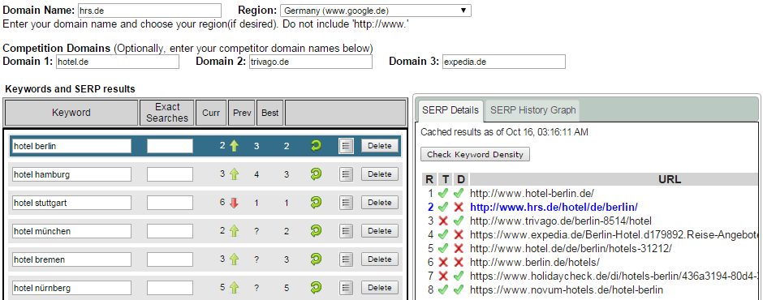Open details list icon for hotel hamburg

(346, 174)
